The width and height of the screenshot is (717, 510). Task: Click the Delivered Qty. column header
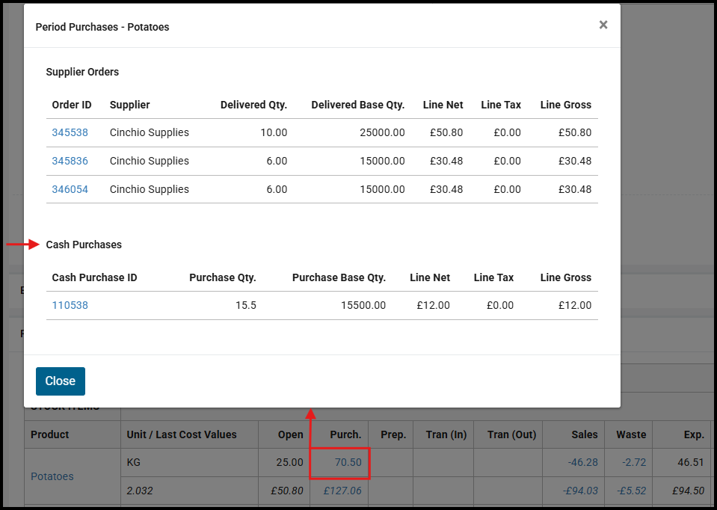pyautogui.click(x=253, y=105)
